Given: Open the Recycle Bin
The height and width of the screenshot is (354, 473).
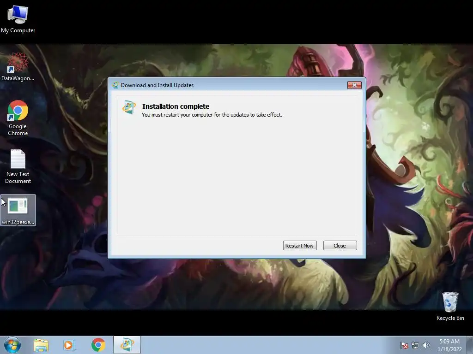Looking at the screenshot, I should point(450,306).
